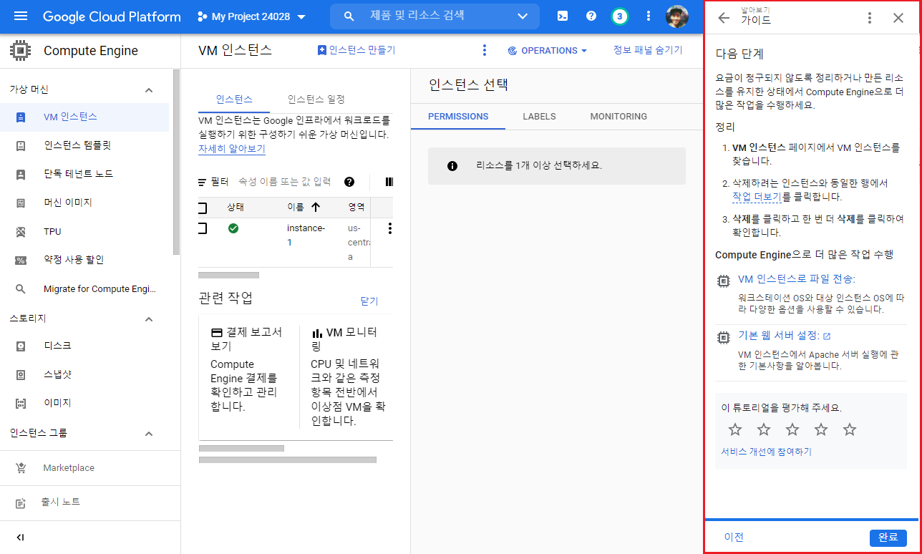This screenshot has width=922, height=554.
Task: Click the Marketplace cart icon
Action: tap(20, 468)
